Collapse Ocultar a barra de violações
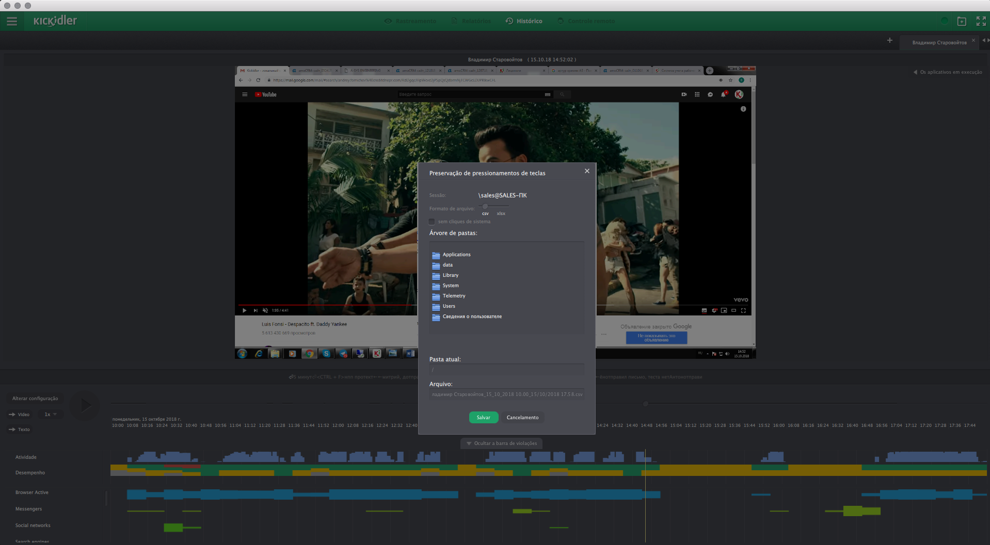The height and width of the screenshot is (545, 990). (502, 443)
